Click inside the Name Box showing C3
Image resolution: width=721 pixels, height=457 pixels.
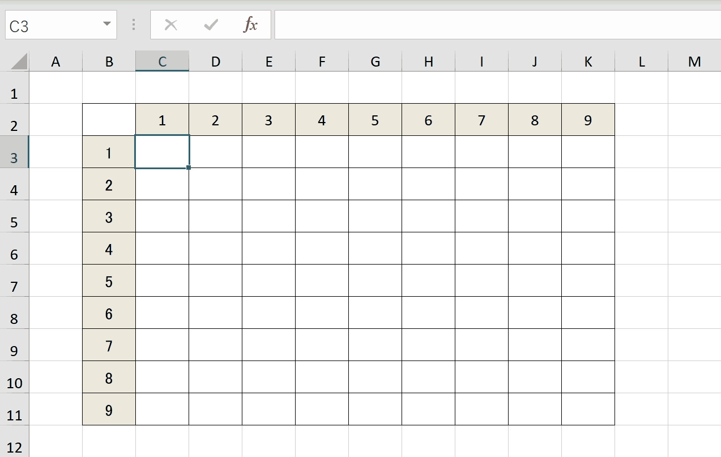(50, 26)
